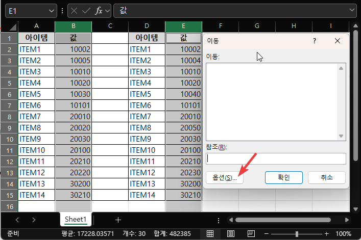Image resolution: width=361 pixels, height=240 pixels.
Task: Select row 8 header
Action: pyautogui.click(x=9, y=117)
